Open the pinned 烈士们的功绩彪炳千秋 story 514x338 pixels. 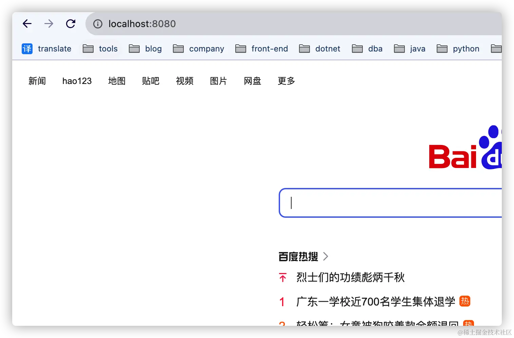click(x=350, y=277)
